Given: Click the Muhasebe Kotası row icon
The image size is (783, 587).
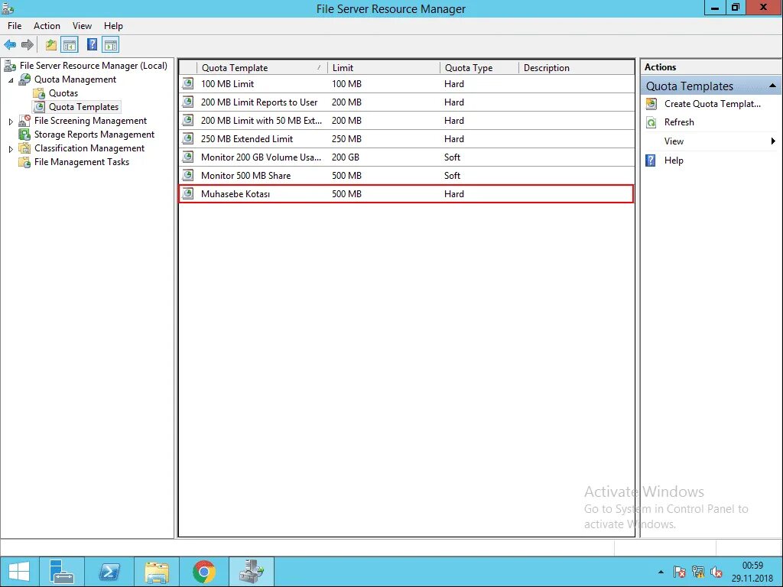Looking at the screenshot, I should coord(188,193).
